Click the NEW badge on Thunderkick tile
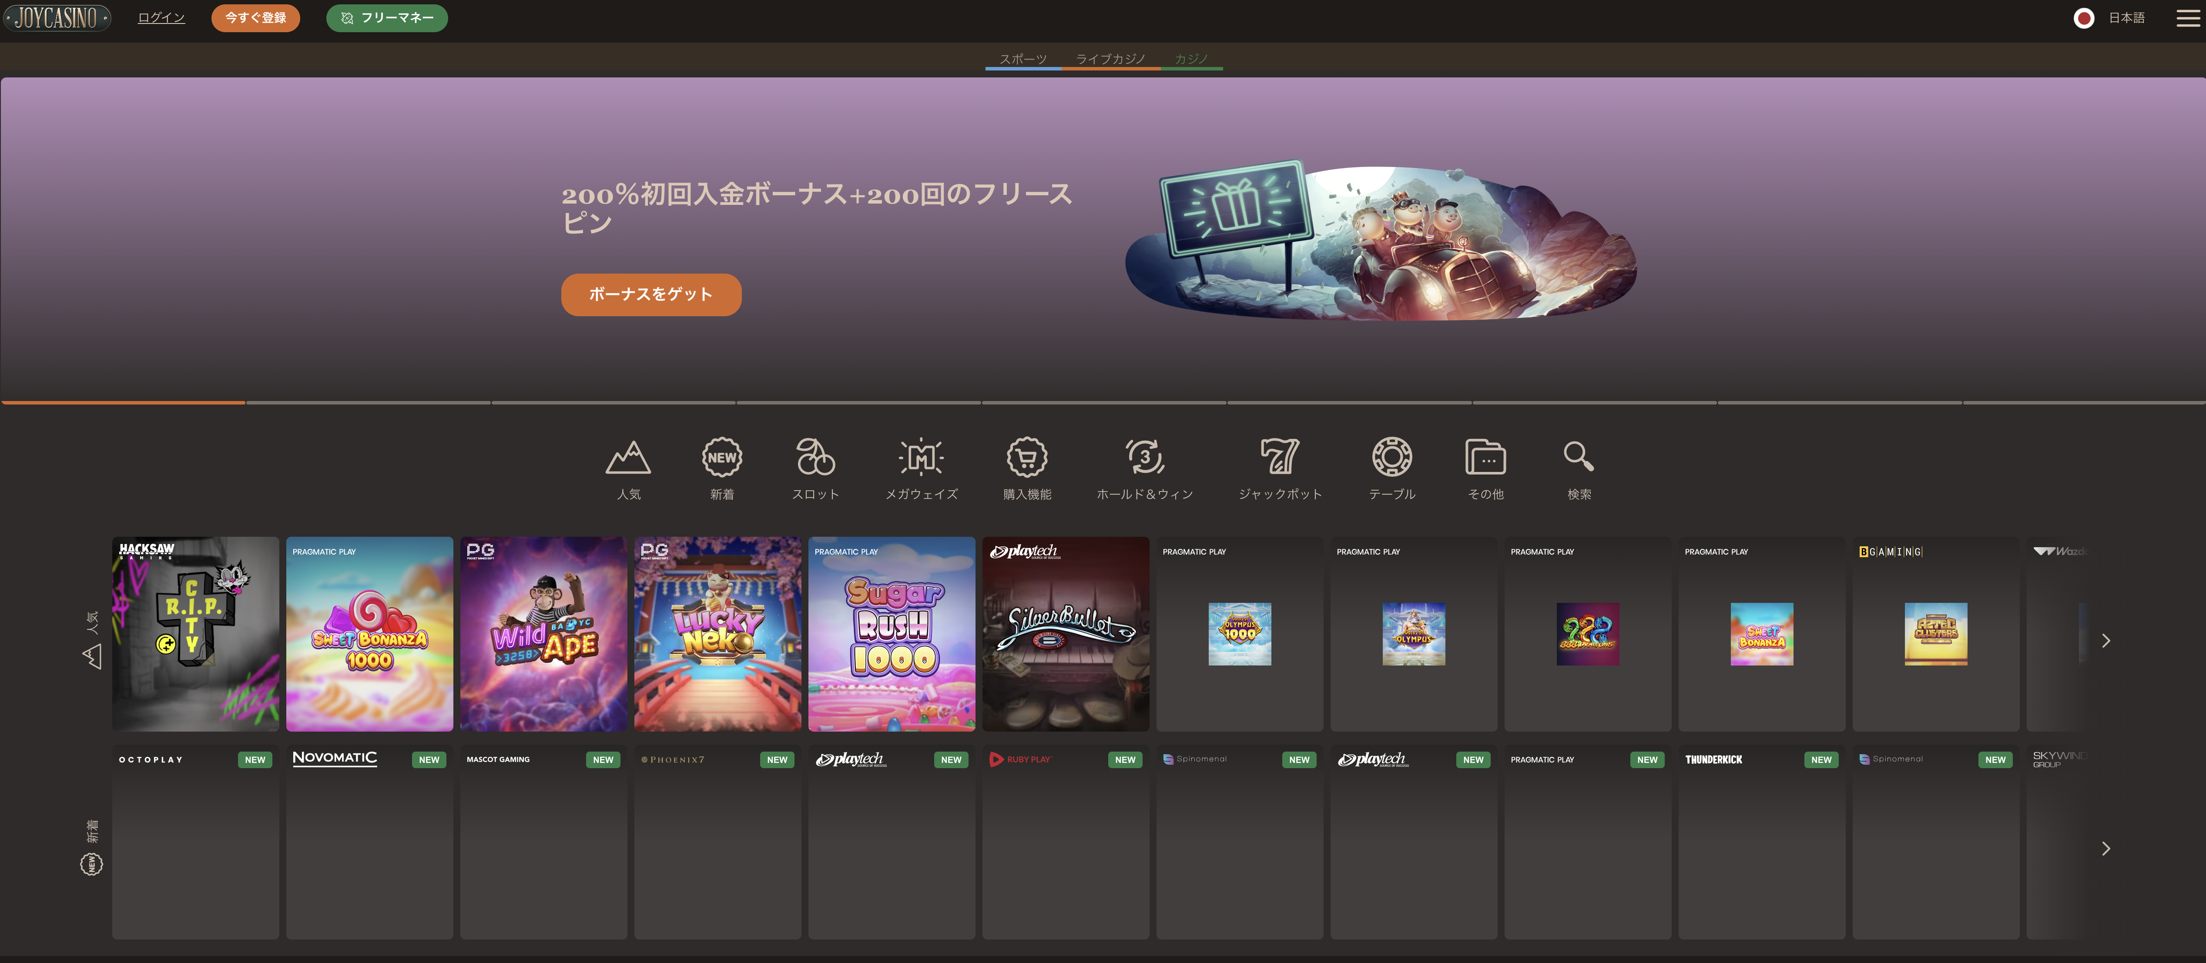The height and width of the screenshot is (963, 2206). pyautogui.click(x=1821, y=760)
